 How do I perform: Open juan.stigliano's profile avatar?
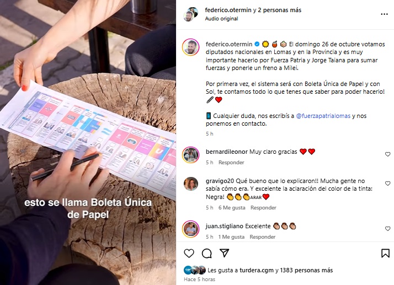click(x=191, y=229)
